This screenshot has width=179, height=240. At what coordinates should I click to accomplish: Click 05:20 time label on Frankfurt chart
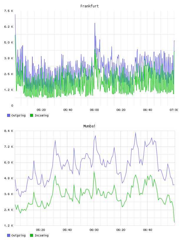(x=41, y=110)
